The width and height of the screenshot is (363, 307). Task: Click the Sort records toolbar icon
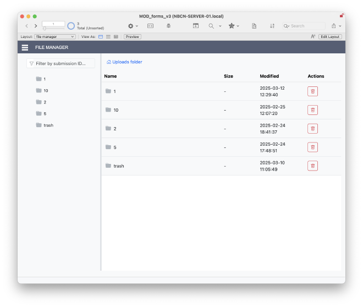pyautogui.click(x=272, y=26)
